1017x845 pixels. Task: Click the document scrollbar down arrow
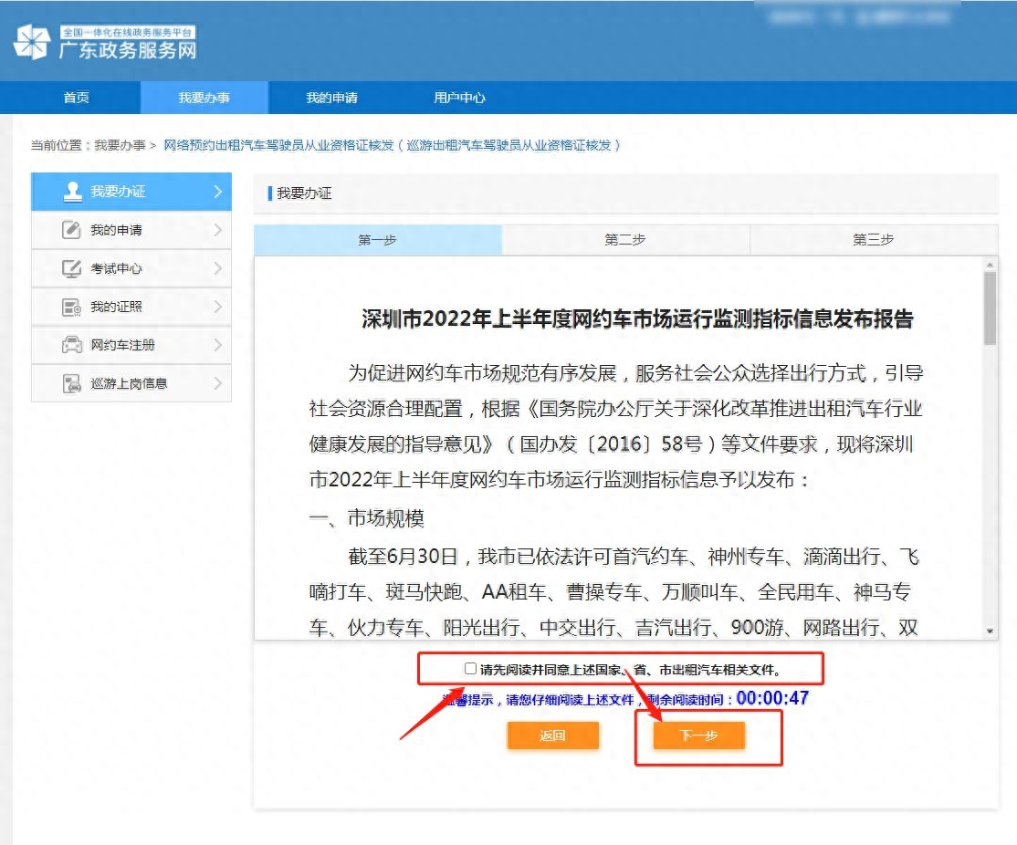(990, 631)
